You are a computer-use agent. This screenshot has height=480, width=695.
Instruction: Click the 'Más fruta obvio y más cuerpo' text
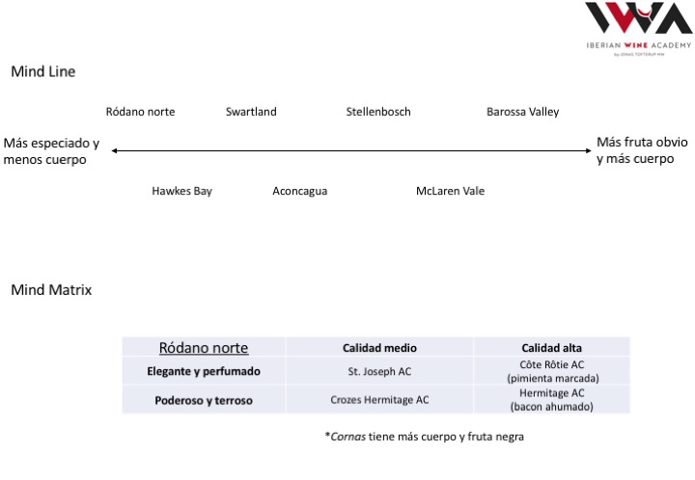[x=642, y=150]
